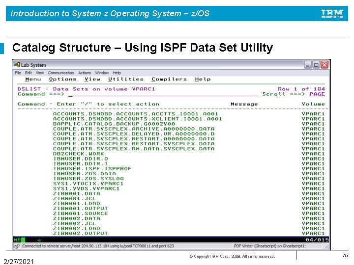Viewport: 354px width, 265px height.
Task: Select ZIBM001.LOAD data set
Action: 77,203
